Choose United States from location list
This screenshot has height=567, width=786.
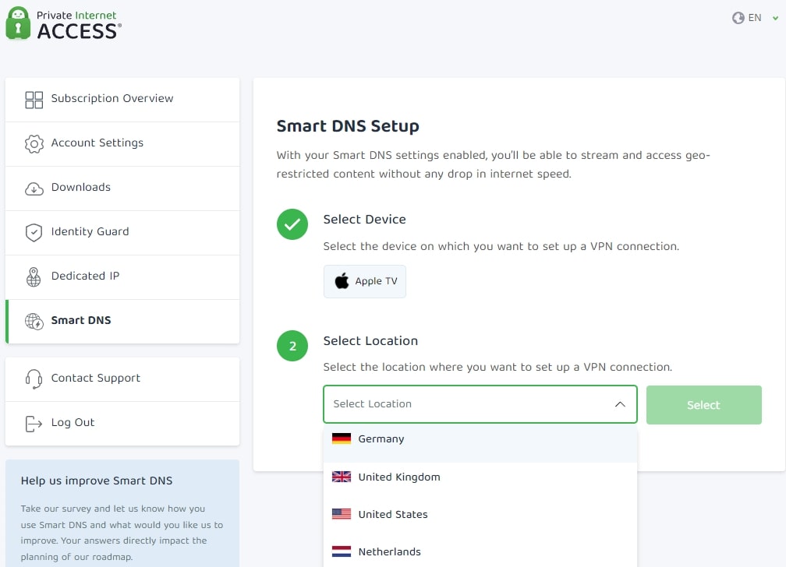[x=480, y=514]
